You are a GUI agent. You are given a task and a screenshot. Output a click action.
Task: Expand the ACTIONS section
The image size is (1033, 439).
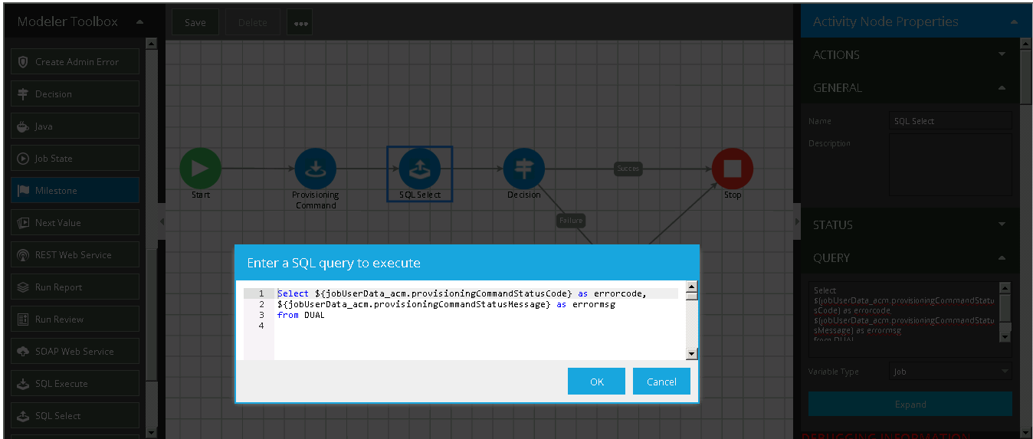pos(910,55)
